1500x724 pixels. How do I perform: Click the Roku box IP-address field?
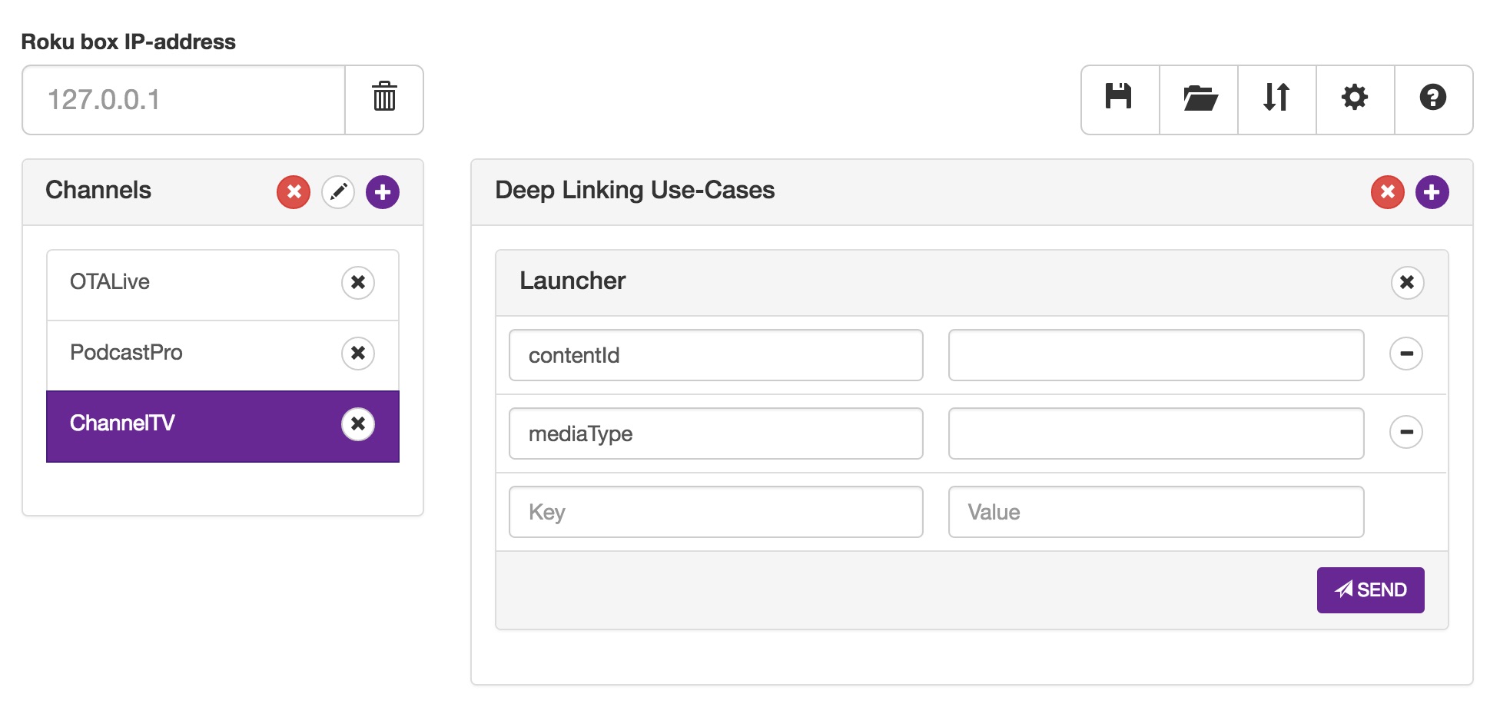pyautogui.click(x=182, y=99)
